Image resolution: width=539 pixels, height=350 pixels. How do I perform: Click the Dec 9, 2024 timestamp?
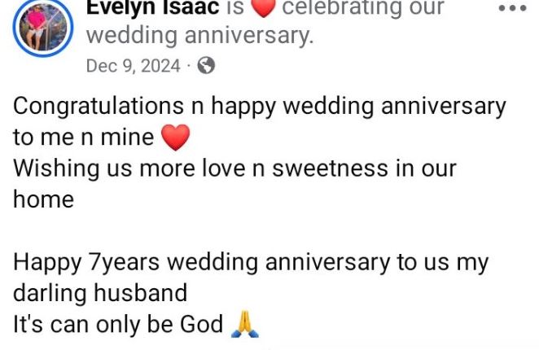(134, 67)
